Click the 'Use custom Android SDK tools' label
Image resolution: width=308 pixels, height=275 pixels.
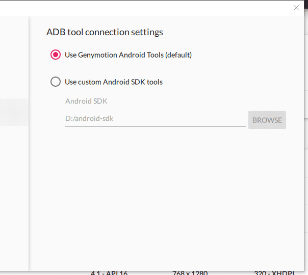point(114,82)
